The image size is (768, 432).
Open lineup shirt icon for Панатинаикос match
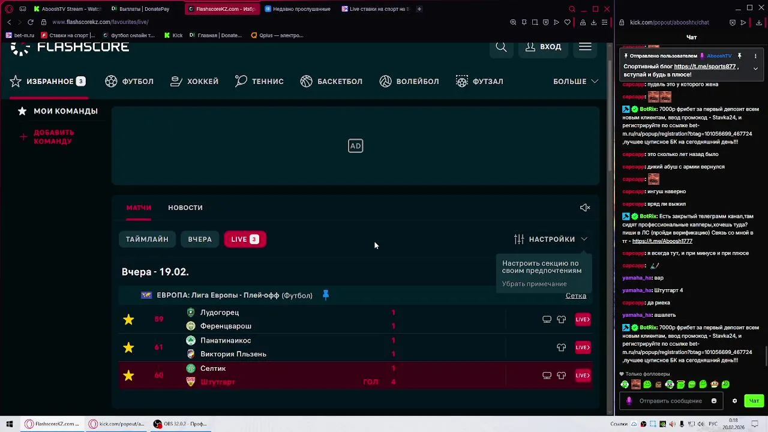click(561, 347)
